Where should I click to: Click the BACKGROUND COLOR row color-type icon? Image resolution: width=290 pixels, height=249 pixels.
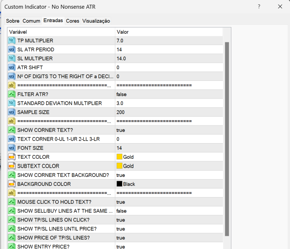(12, 184)
